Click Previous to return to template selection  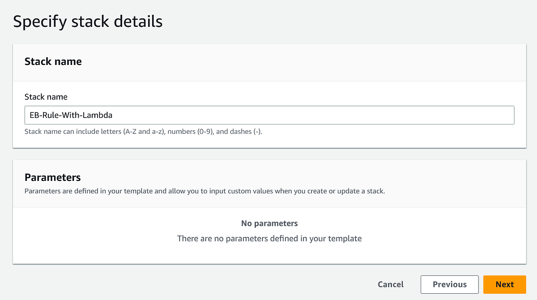(449, 284)
